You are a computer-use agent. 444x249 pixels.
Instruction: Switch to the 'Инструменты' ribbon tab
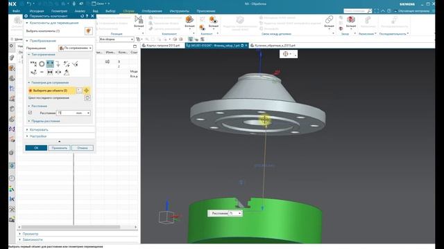coord(180,11)
